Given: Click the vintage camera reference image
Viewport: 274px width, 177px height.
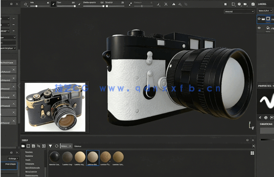Looking at the screenshot, I should 55,107.
